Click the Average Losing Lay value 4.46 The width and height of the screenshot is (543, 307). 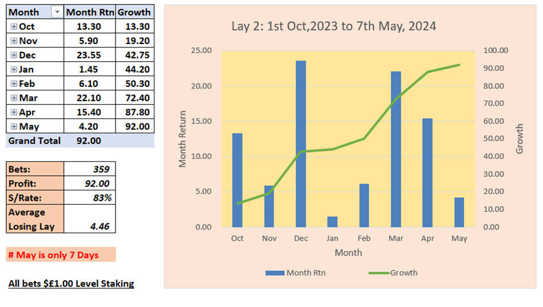(x=89, y=226)
